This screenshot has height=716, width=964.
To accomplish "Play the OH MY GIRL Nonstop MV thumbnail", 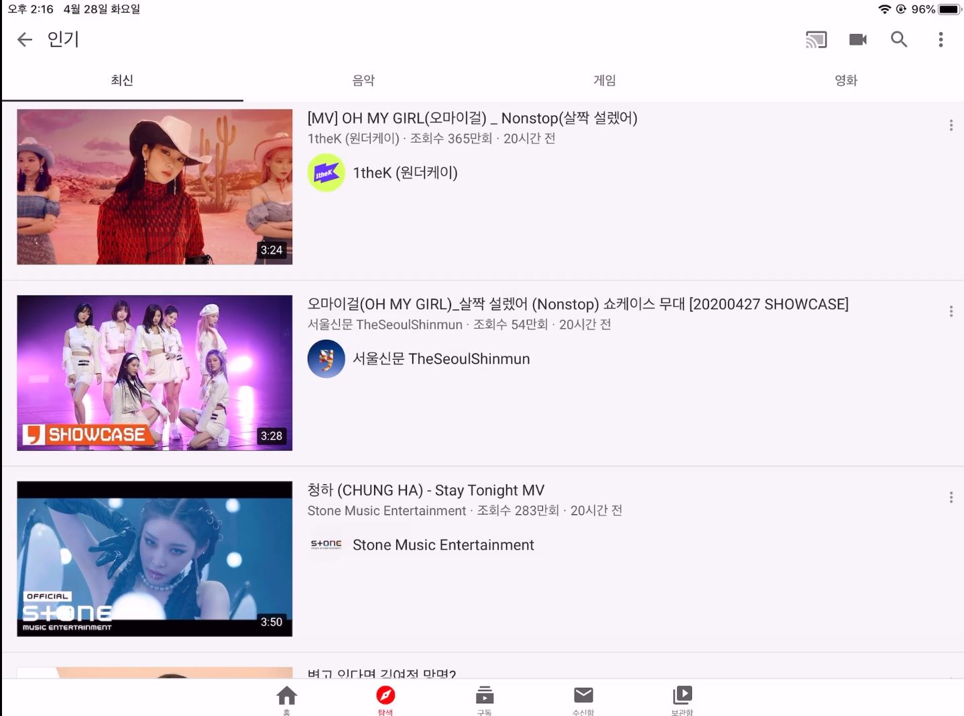I will [155, 187].
